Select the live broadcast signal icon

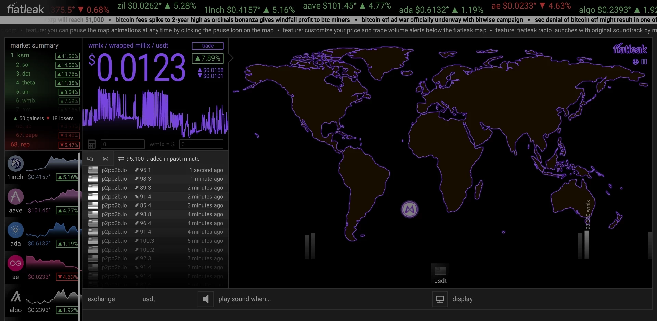pyautogui.click(x=106, y=159)
